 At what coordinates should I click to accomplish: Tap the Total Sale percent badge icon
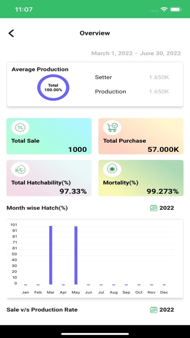[20, 127]
